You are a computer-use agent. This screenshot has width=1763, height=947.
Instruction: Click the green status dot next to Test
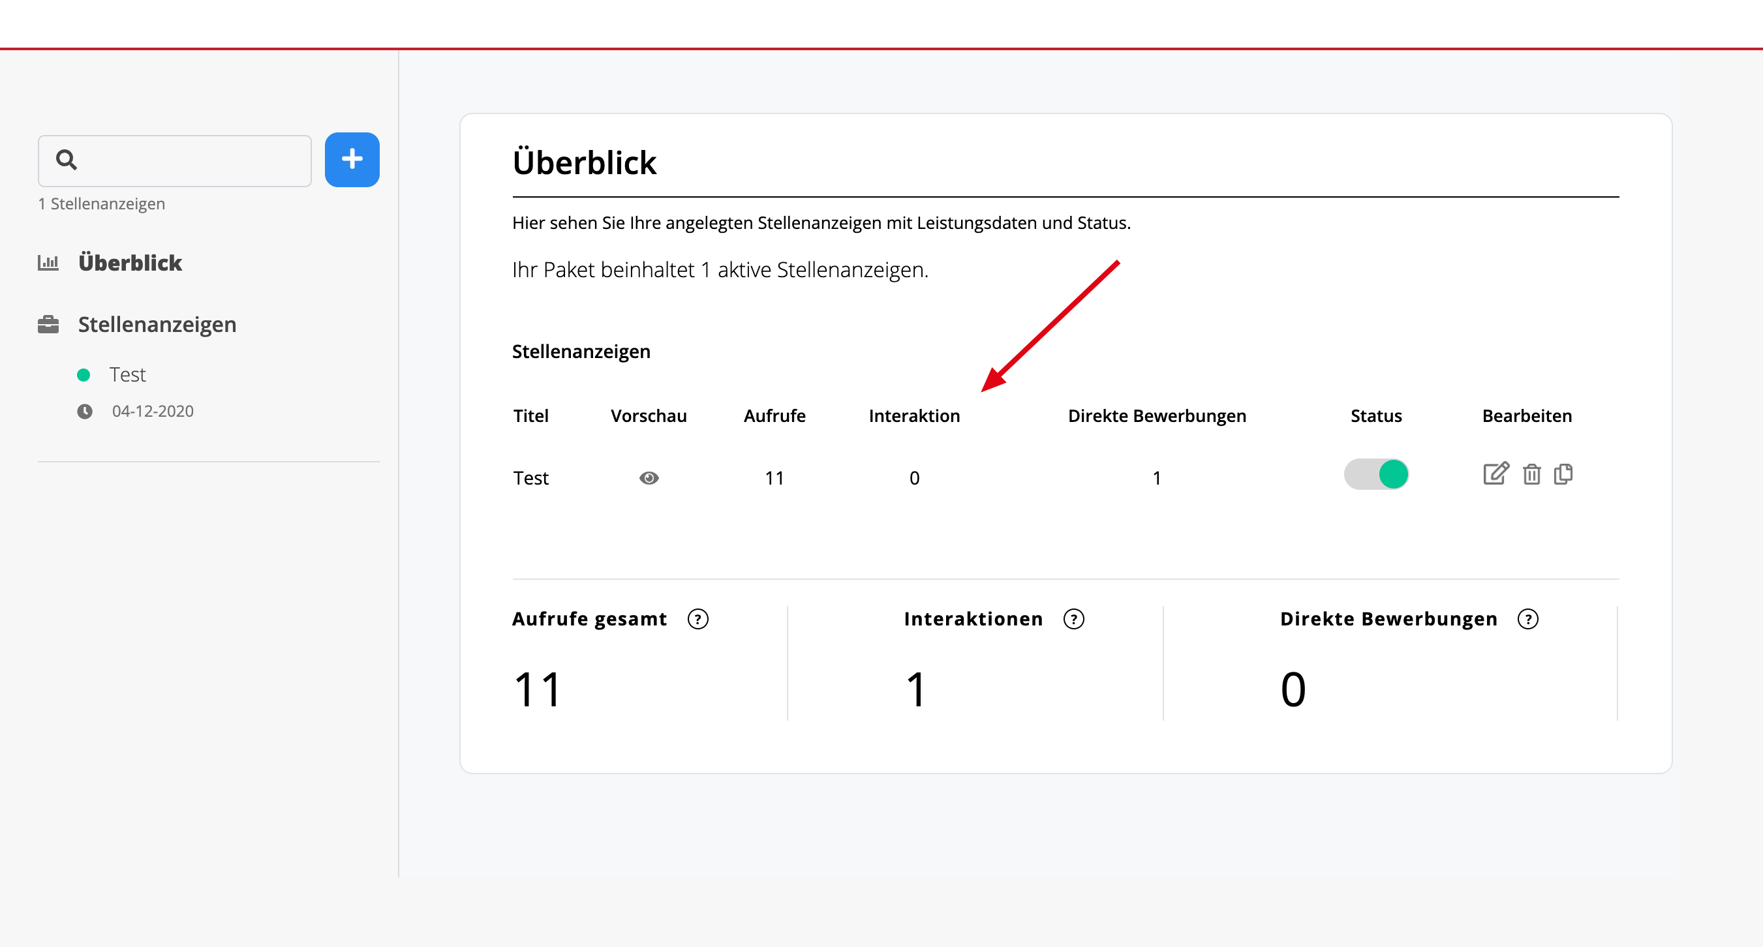pyautogui.click(x=84, y=375)
